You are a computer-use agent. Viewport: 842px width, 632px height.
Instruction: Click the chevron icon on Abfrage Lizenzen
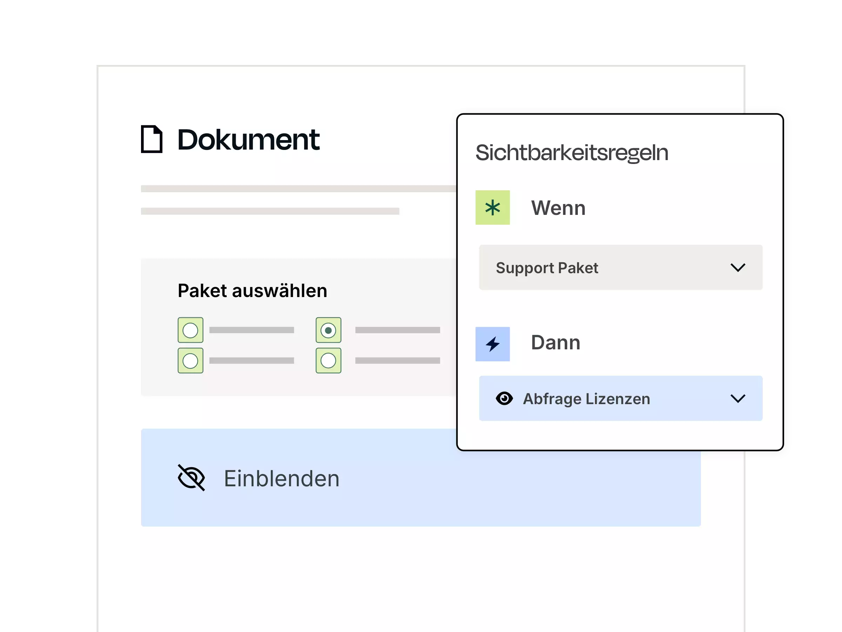pyautogui.click(x=738, y=399)
